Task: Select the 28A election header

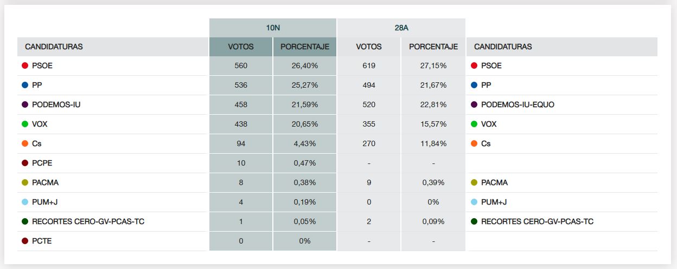Action: (401, 28)
